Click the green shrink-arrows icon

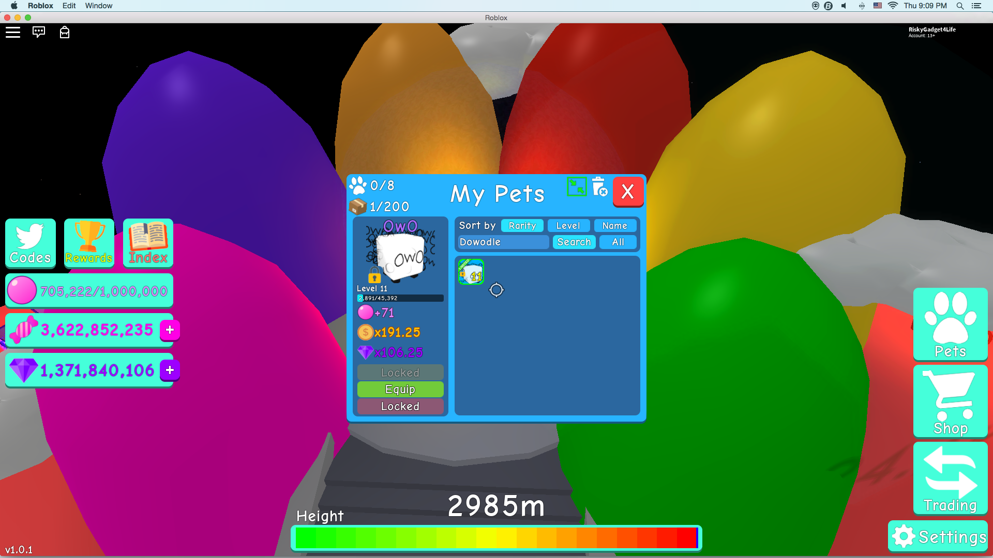coord(577,187)
